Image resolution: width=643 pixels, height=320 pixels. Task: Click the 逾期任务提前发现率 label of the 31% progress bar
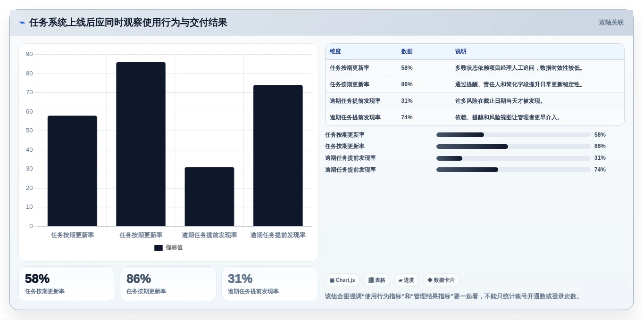point(351,158)
